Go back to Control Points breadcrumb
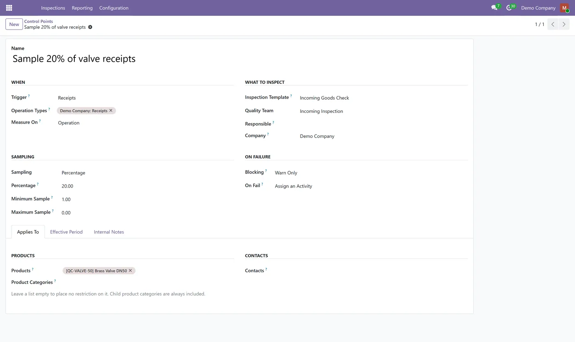The width and height of the screenshot is (575, 342). point(39,21)
